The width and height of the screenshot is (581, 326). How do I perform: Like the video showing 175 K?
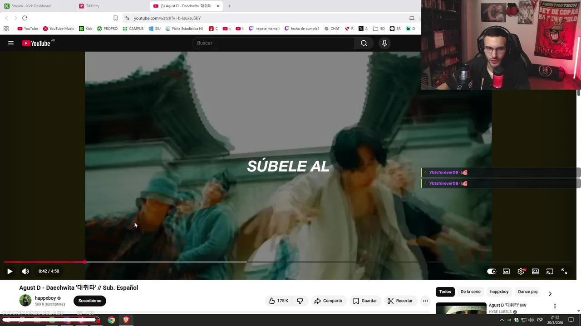278,301
